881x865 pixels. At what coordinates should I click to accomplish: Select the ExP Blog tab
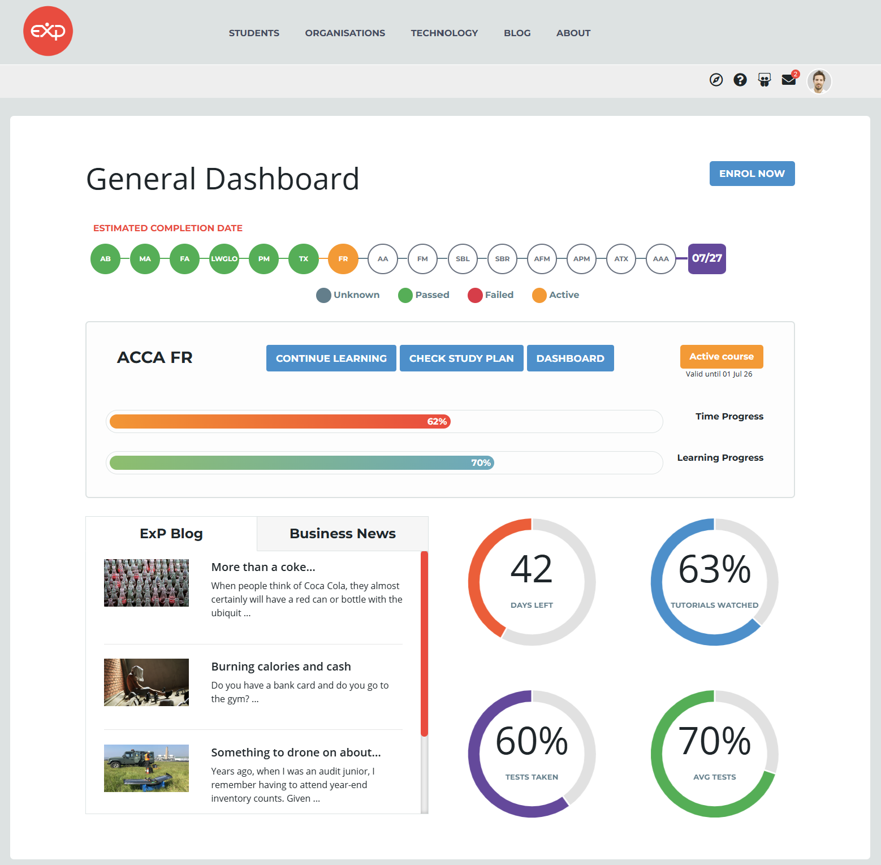point(171,534)
